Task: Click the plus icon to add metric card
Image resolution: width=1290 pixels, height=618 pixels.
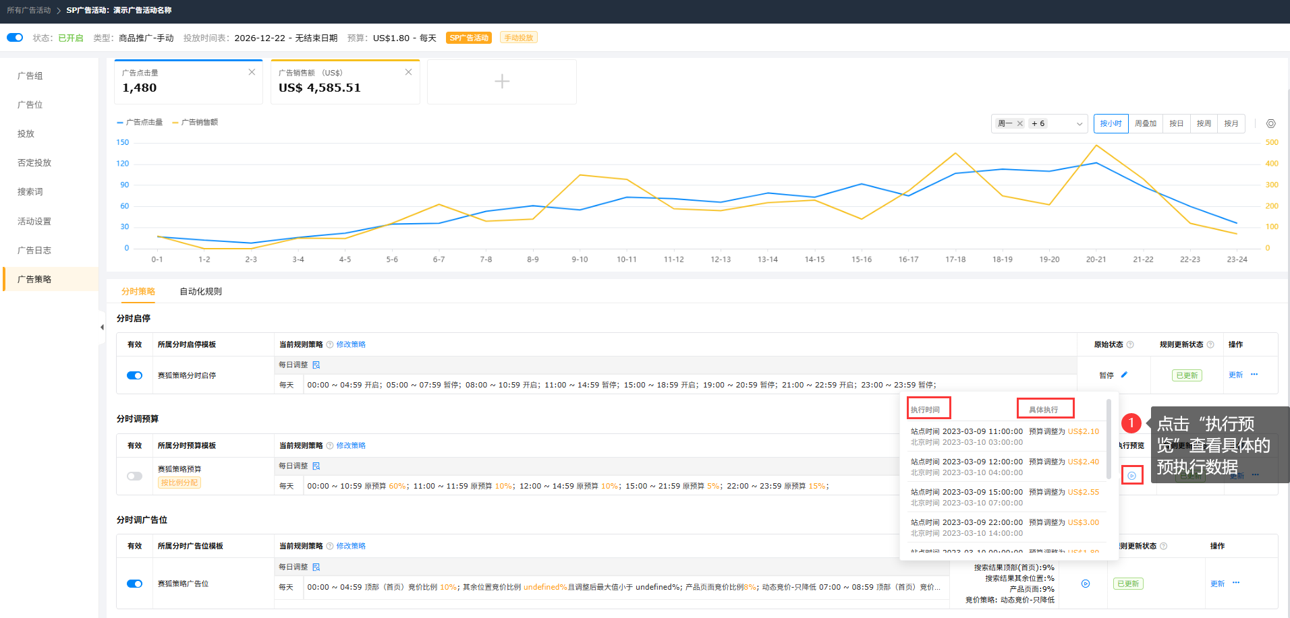Action: tap(501, 82)
